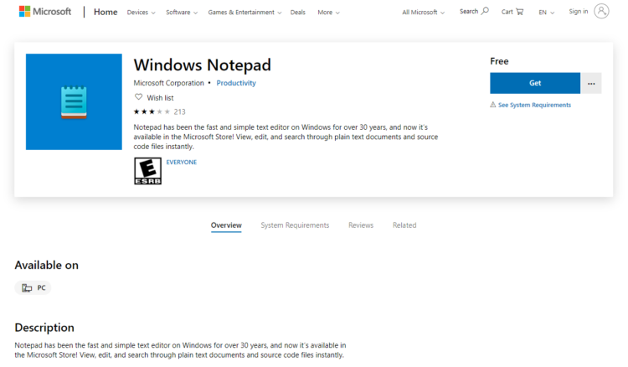
Task: Click the Windows Notepad app tile
Action: pyautogui.click(x=74, y=102)
